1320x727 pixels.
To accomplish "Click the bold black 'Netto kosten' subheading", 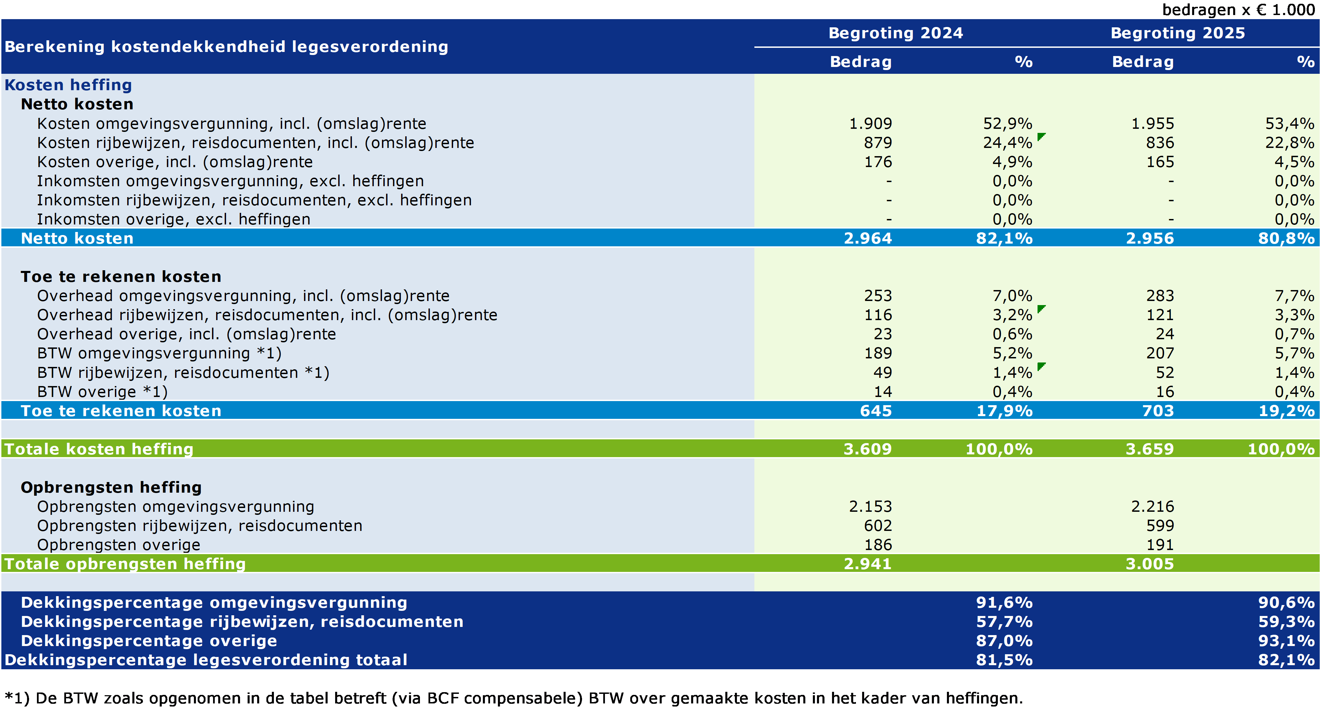I will tap(77, 105).
